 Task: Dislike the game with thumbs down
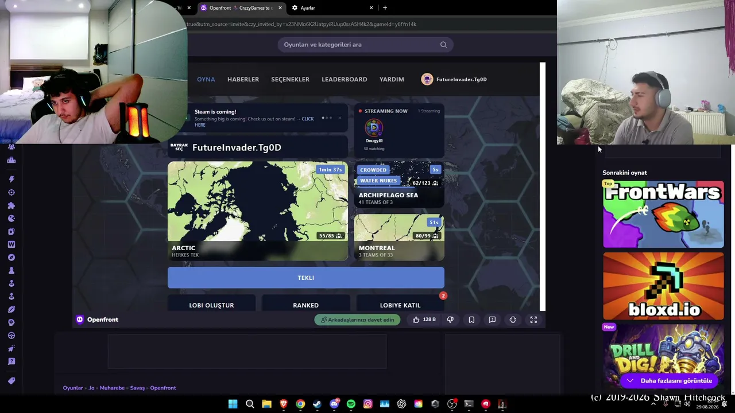click(450, 320)
